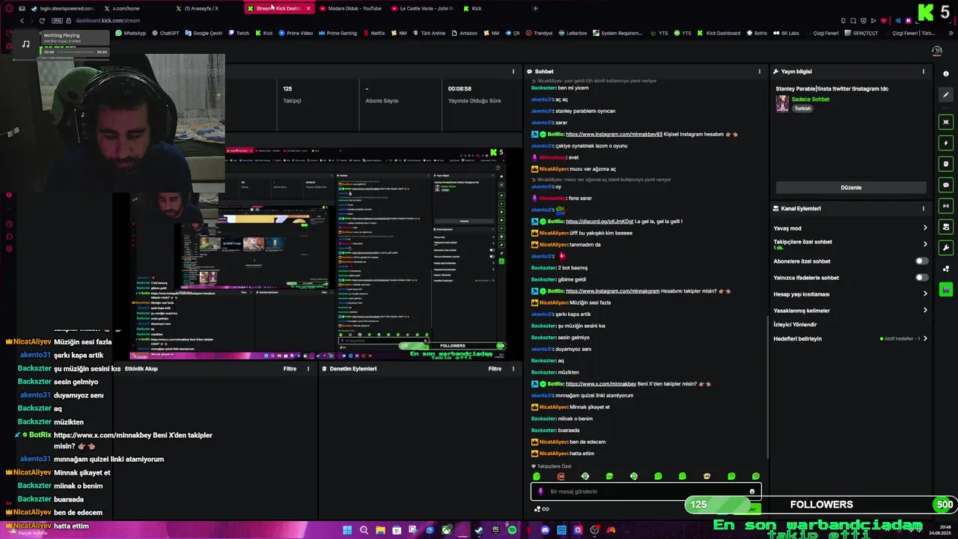Click the pencil edit icon in the right sidebar

pyautogui.click(x=946, y=95)
